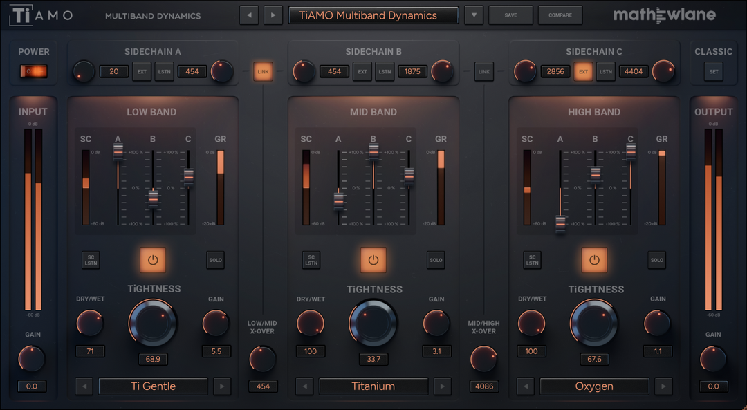This screenshot has height=410, width=747.
Task: Select previous Low Band preset before Ti Gentle
Action: 84,386
